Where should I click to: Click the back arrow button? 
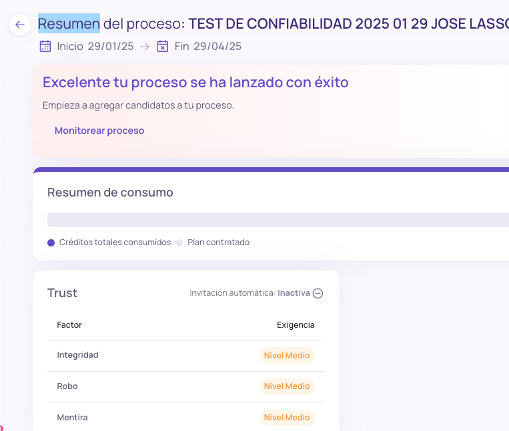click(20, 25)
